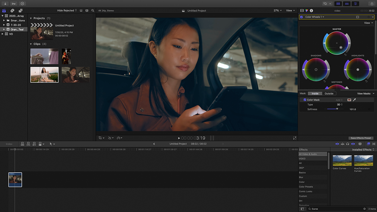Select Color Presets in effects list
This screenshot has height=212, width=377.
305,187
